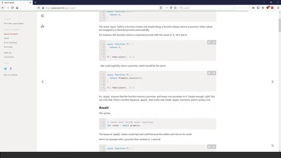Close the Async/await tab

point(30,3)
